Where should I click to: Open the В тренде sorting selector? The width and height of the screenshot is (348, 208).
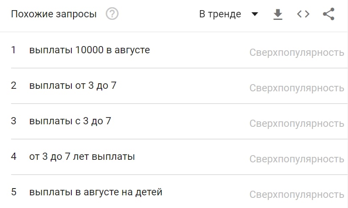point(220,14)
